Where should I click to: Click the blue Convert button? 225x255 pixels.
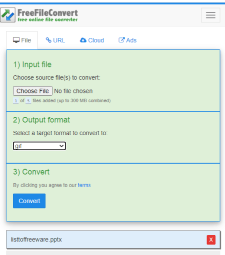coord(29,201)
